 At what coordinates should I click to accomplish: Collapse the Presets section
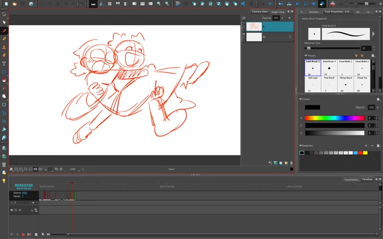tap(306, 56)
